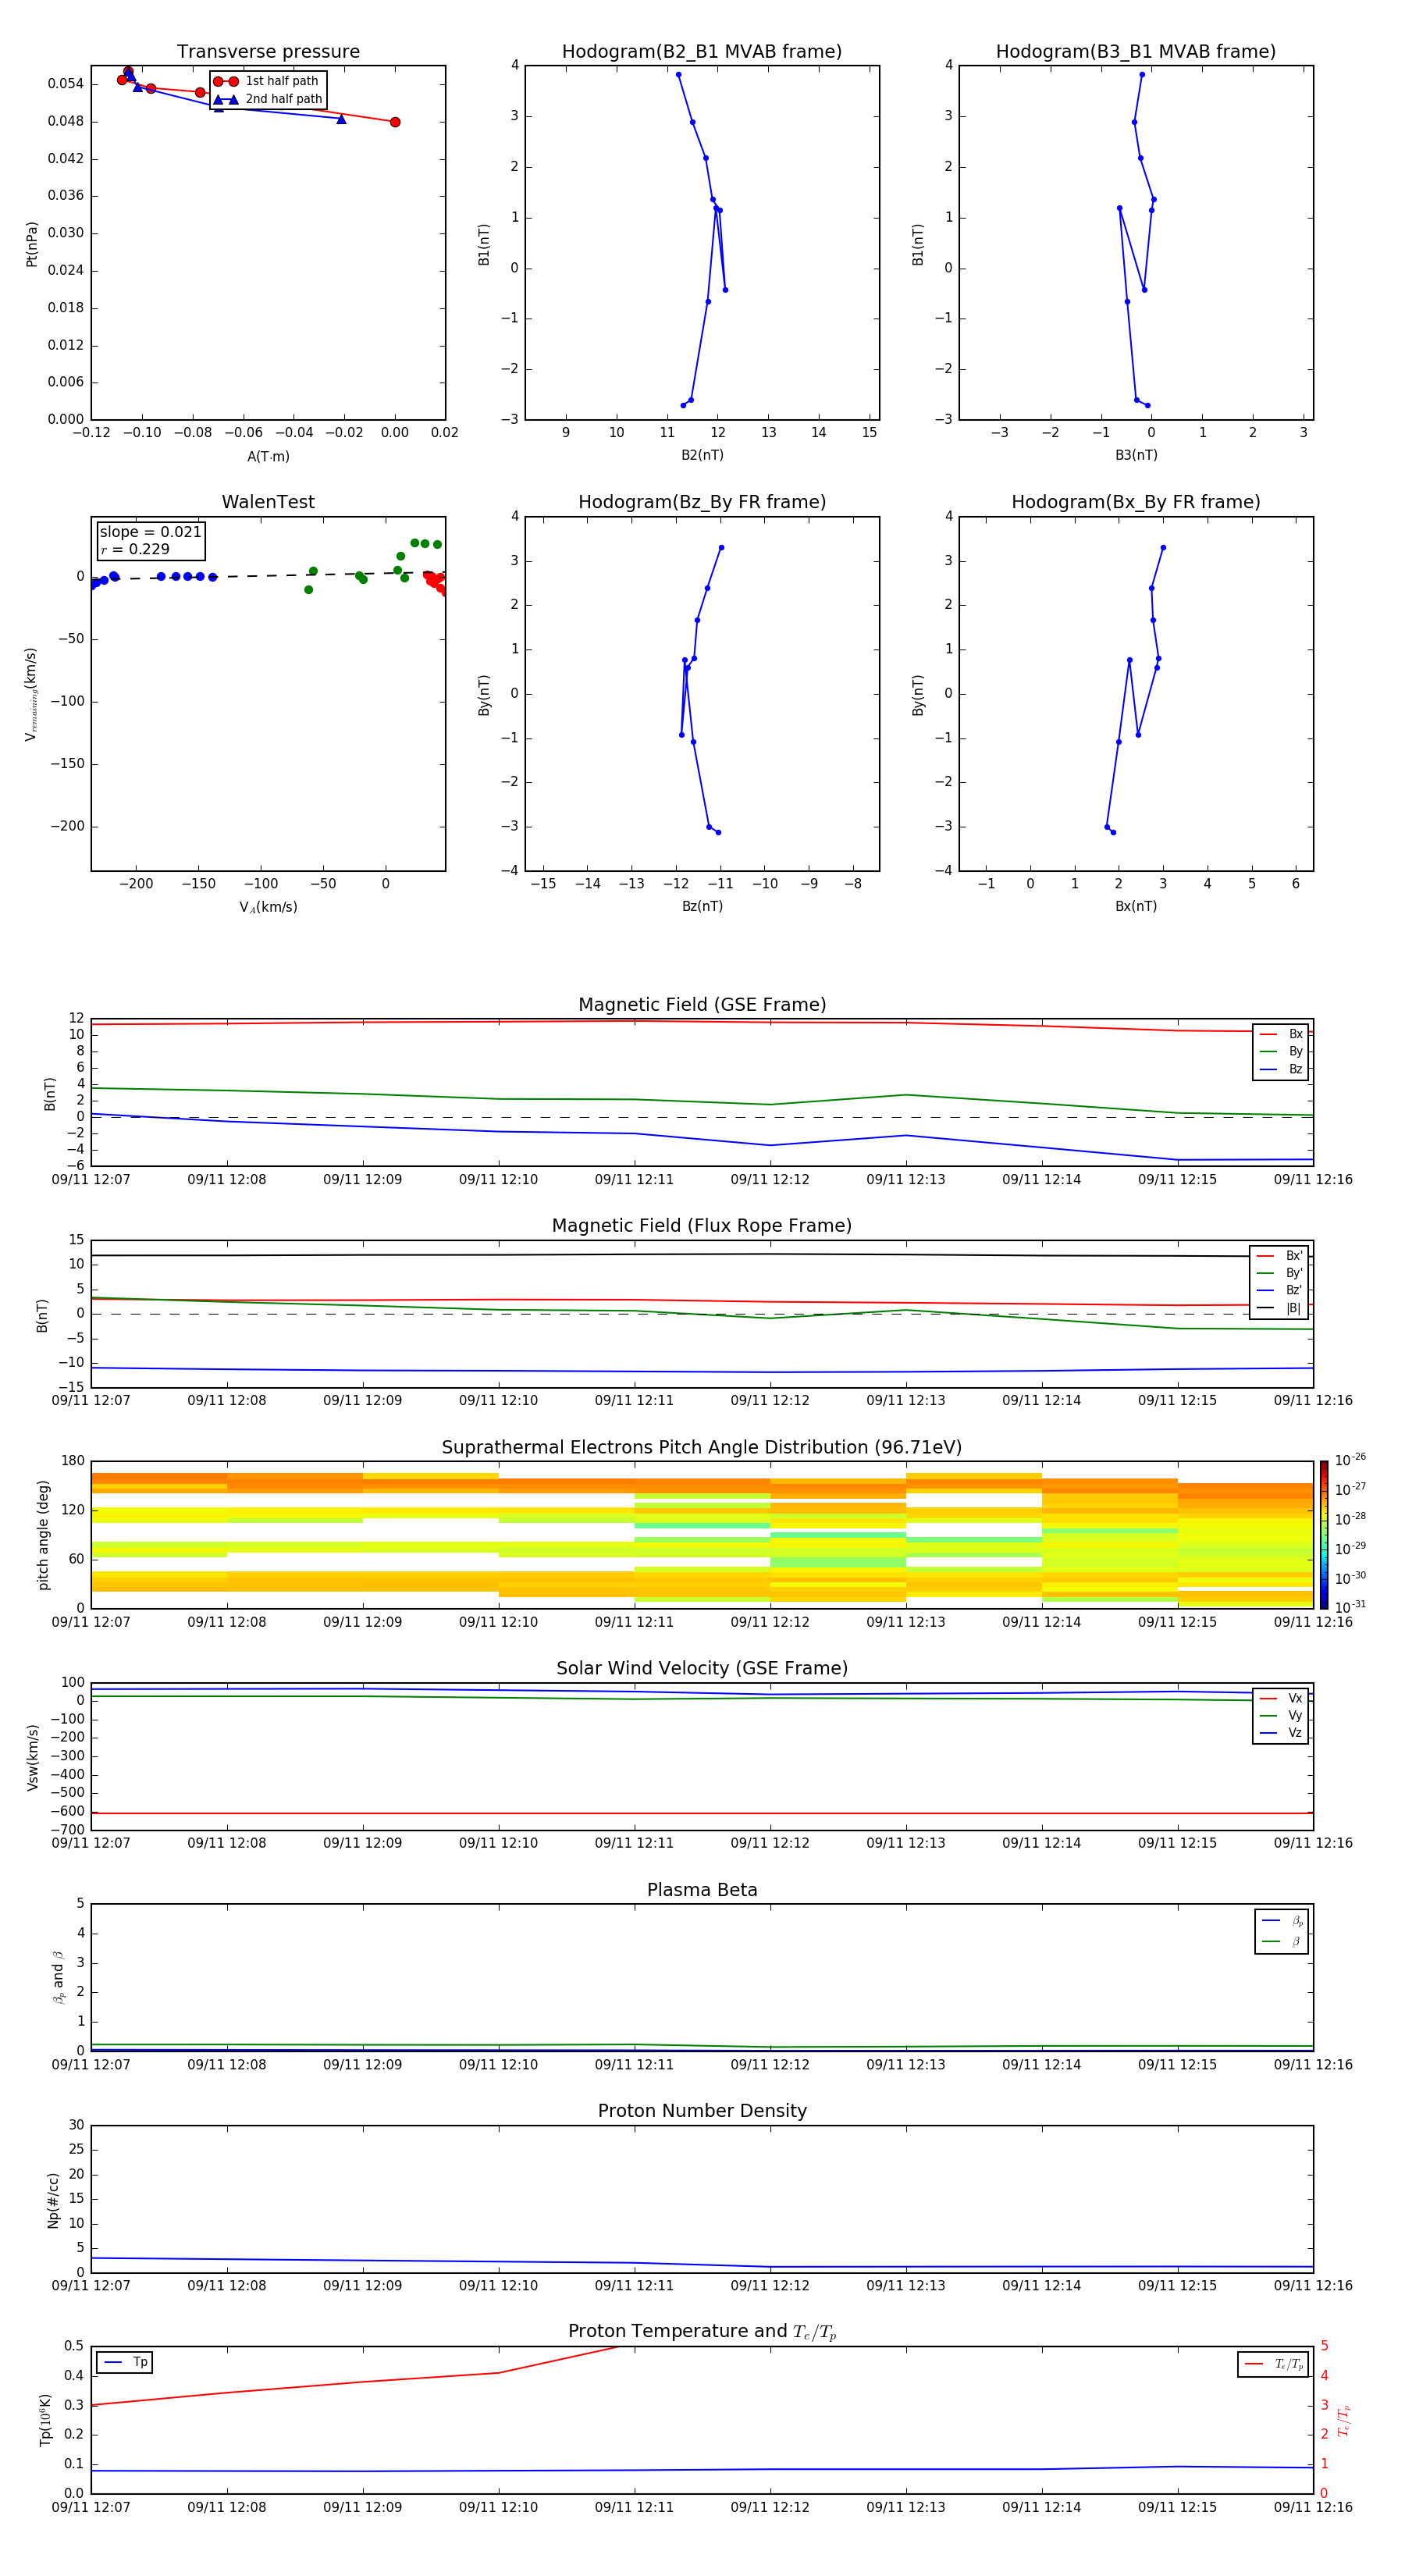Click the 'Magnetic Field (Flux Rope Frame)' title
Viewport: 1405px width, 2576px height.
[702, 1226]
